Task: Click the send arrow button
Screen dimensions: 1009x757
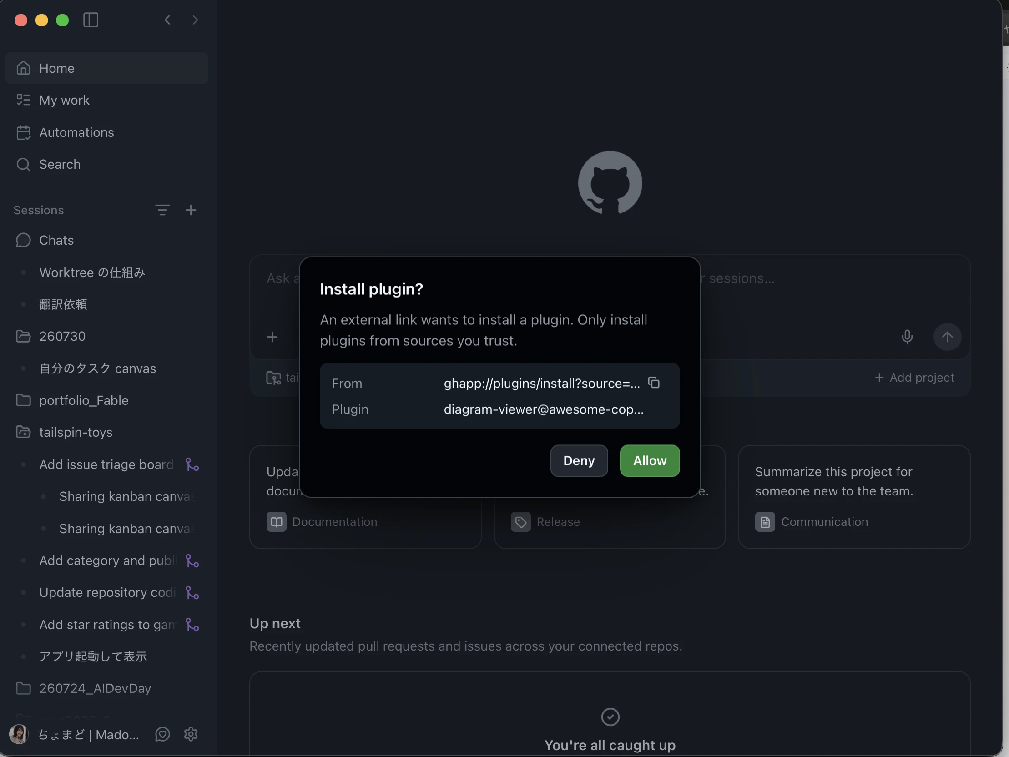Action: (948, 337)
